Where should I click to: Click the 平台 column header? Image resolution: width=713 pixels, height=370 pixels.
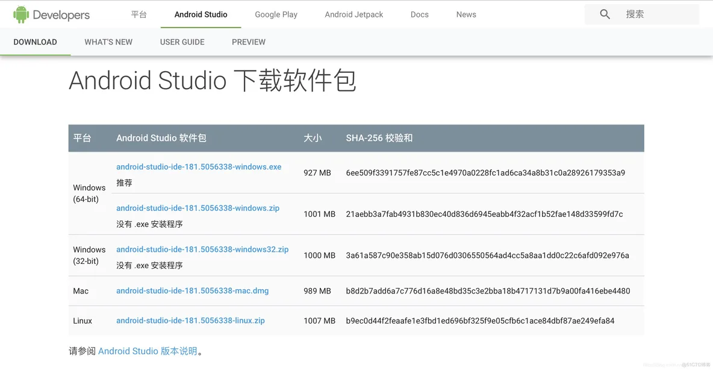[82, 138]
